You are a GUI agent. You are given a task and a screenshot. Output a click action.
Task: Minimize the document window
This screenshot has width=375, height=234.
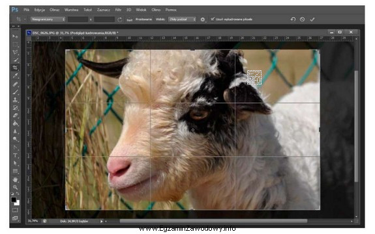331,32
